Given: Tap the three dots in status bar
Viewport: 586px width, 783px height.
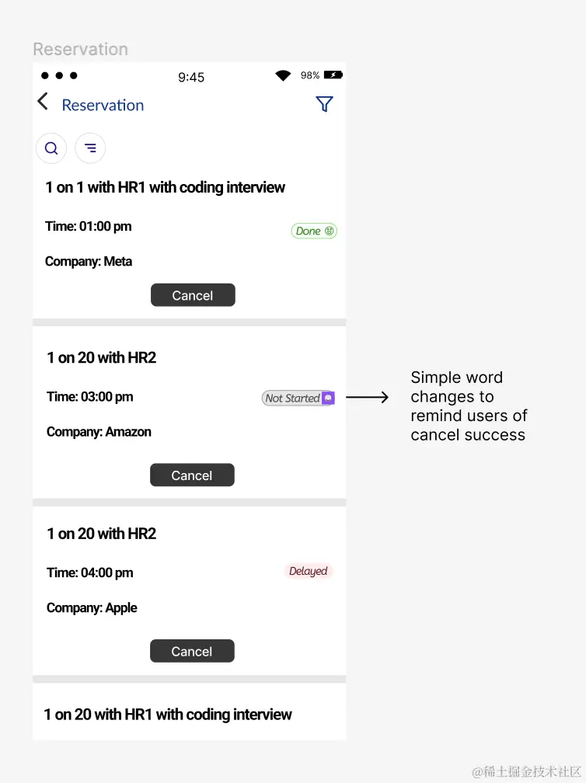Looking at the screenshot, I should [x=59, y=75].
